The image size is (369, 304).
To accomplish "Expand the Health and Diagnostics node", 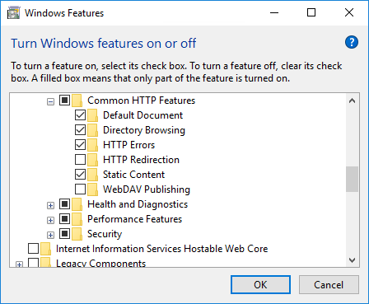I will pos(50,205).
